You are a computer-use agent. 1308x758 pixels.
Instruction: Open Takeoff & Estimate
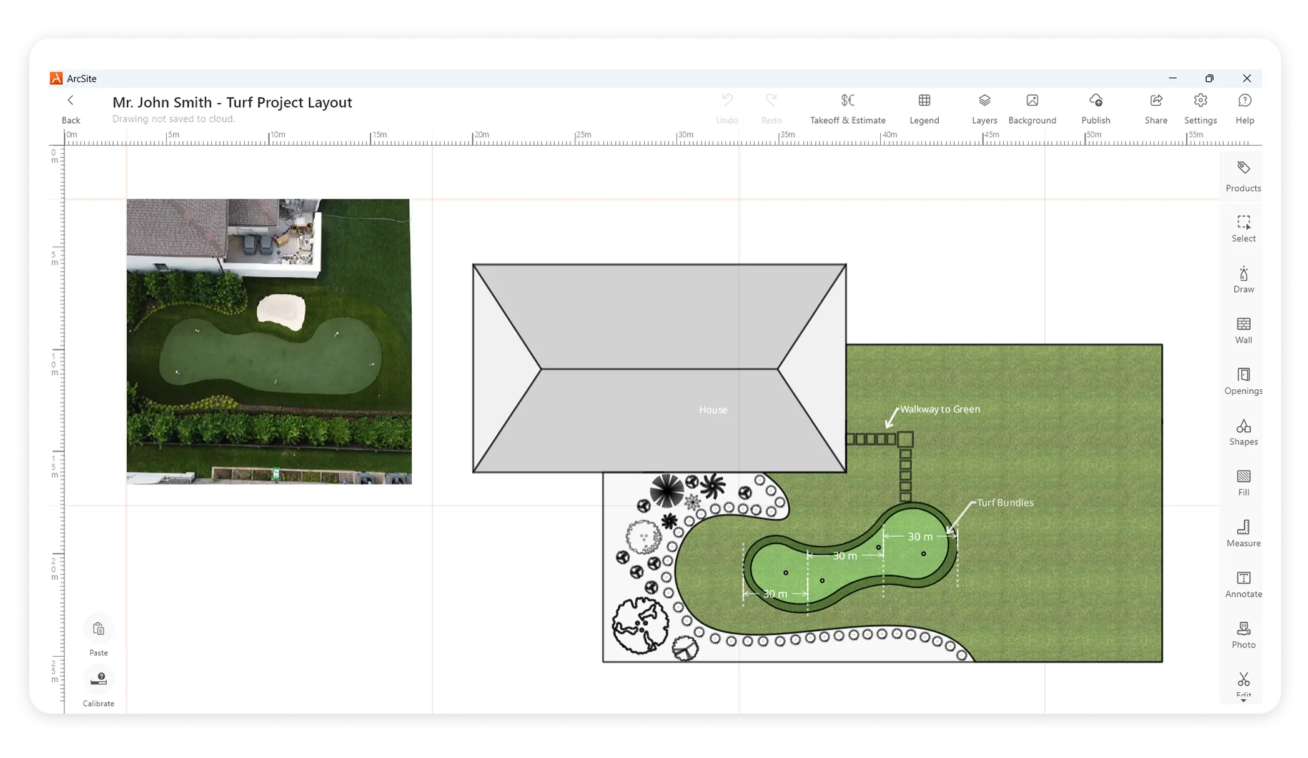(848, 108)
